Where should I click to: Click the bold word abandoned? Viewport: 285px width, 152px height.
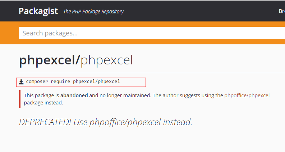(x=74, y=95)
